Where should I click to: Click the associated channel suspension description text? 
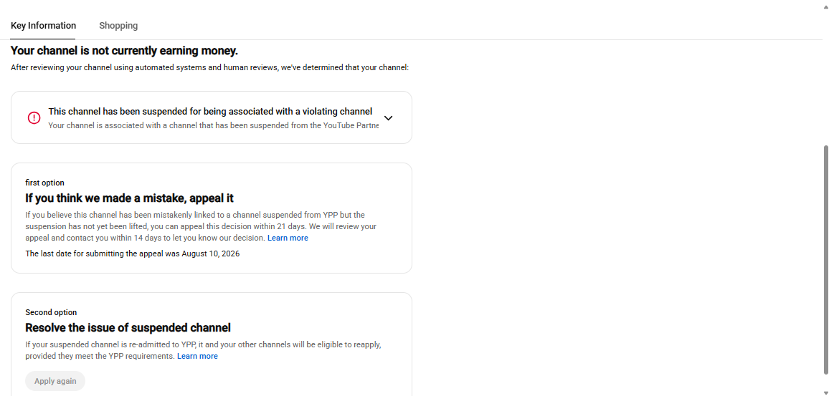(x=214, y=125)
